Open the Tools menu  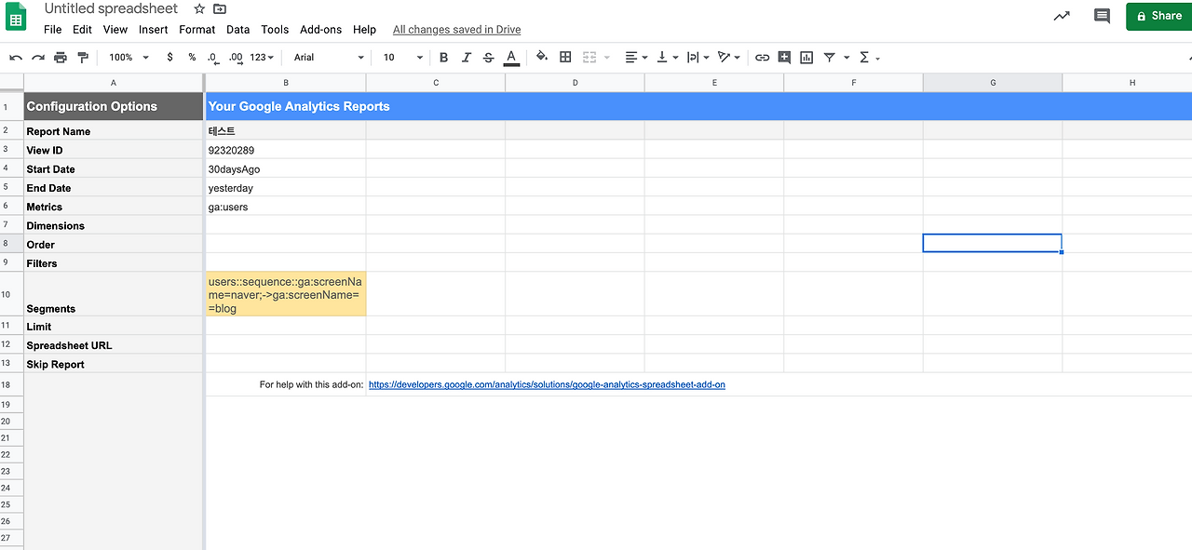pos(275,30)
